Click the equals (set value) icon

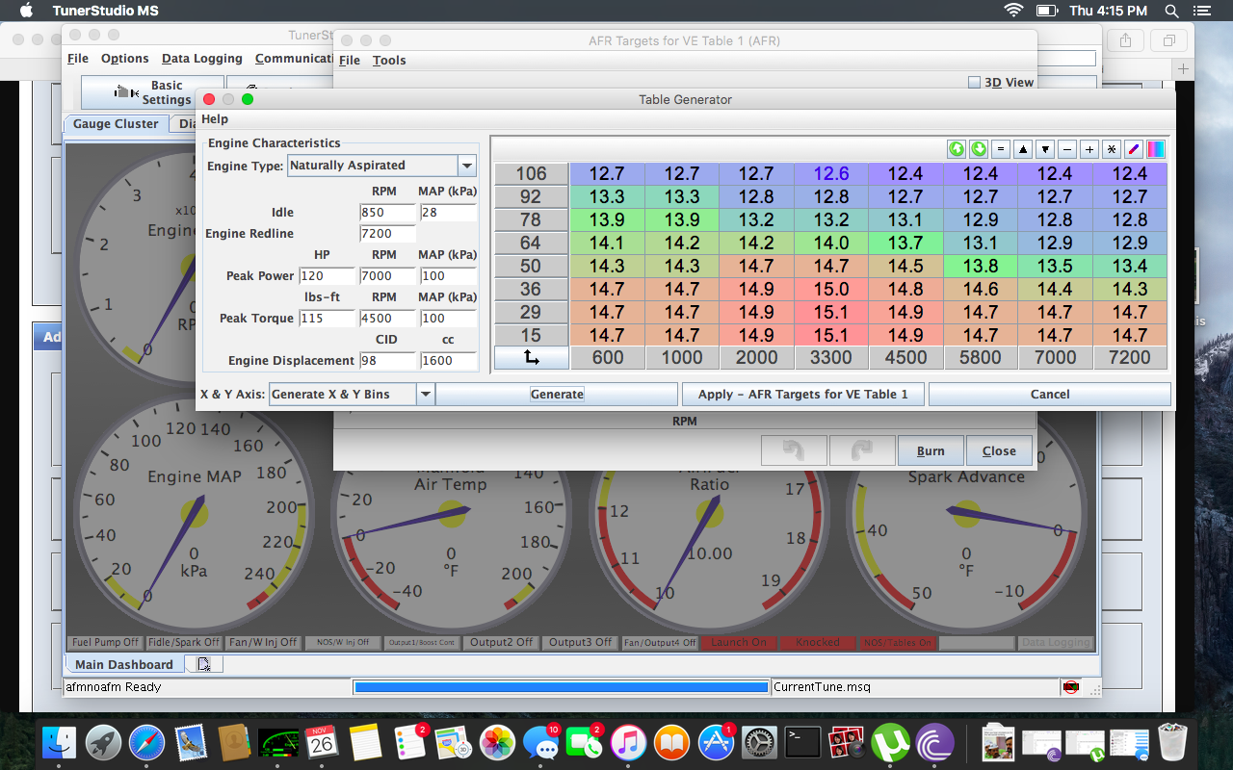(x=1001, y=149)
